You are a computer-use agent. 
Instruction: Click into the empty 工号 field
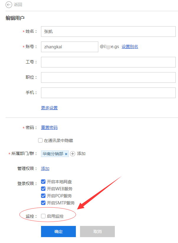coord(108,62)
